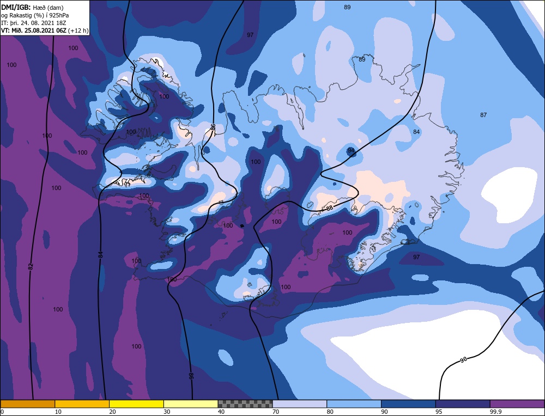Viewport: 545px width, 416px height.
Task: Click the "90" contour line label
Action: click(x=463, y=360)
